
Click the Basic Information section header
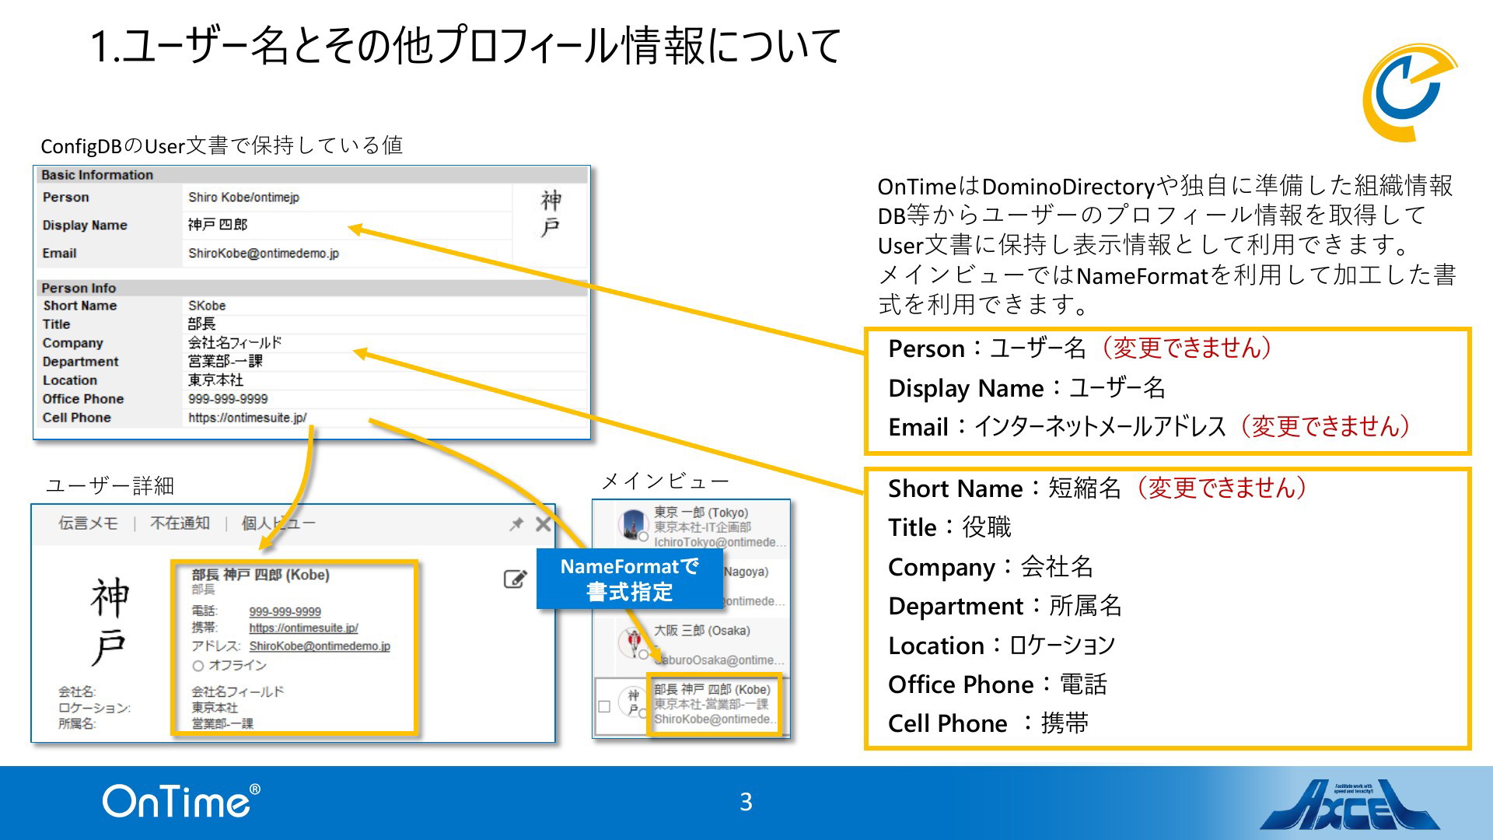(312, 175)
